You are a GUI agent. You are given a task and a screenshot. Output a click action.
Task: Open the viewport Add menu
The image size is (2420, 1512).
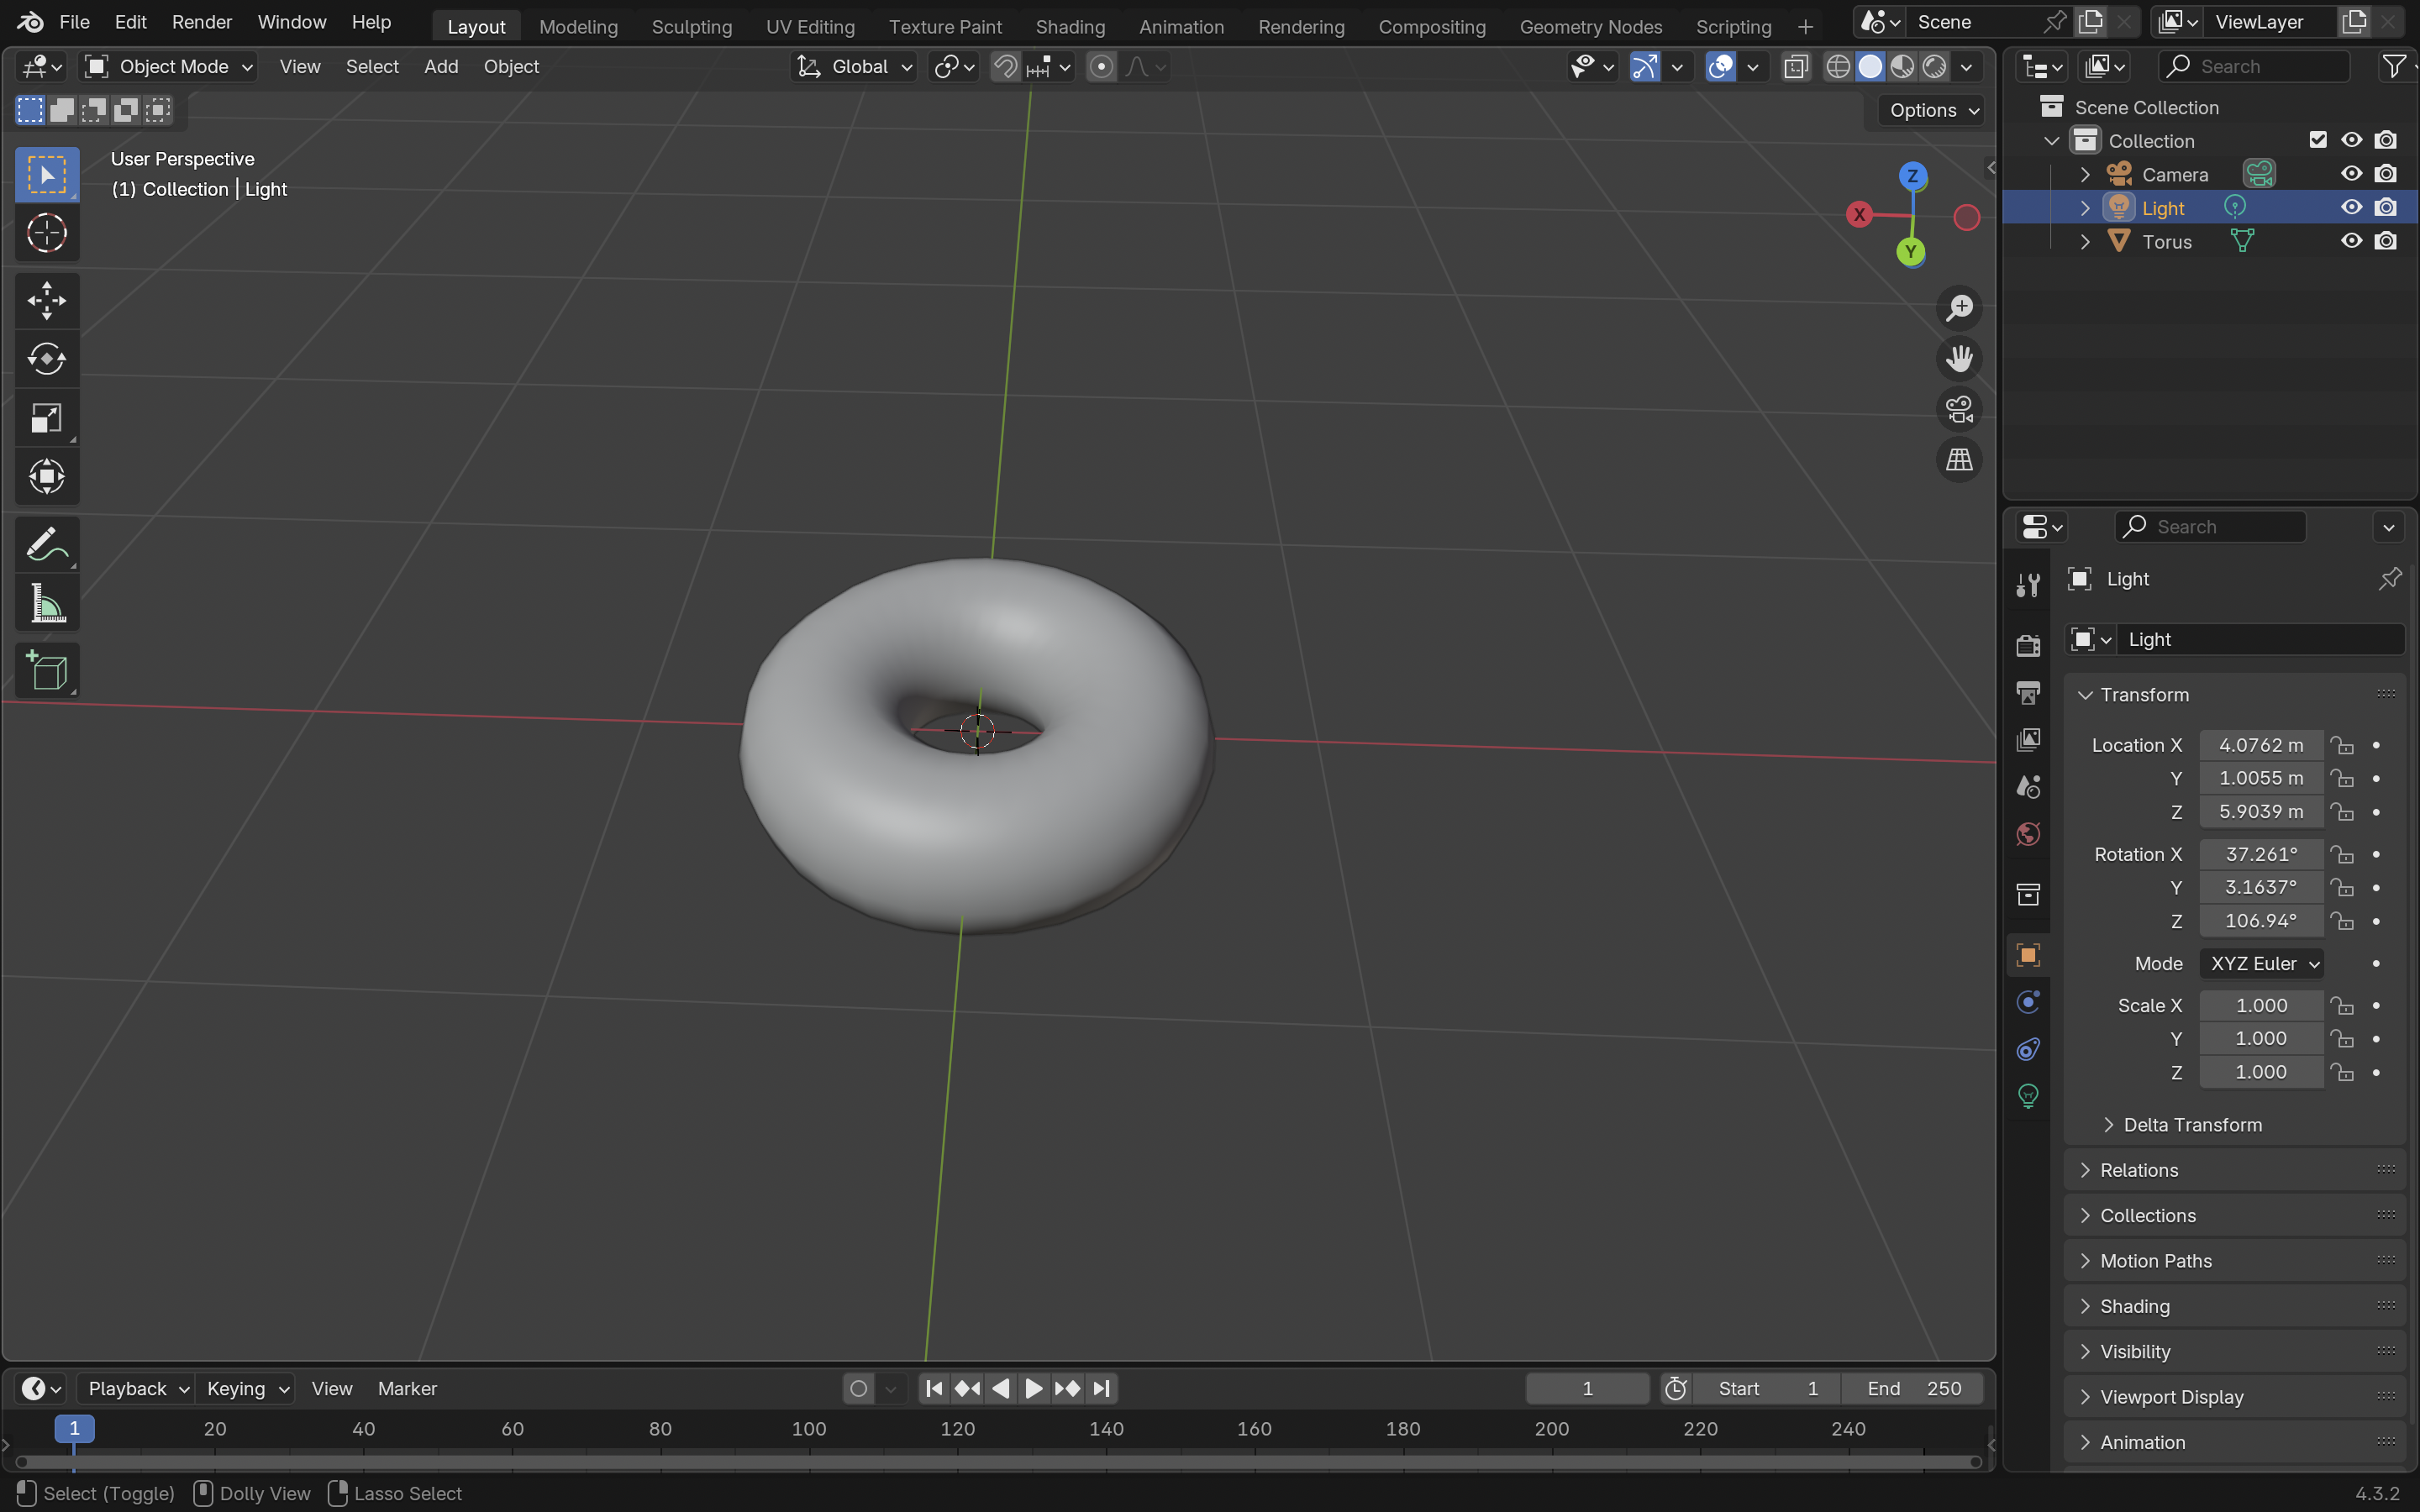pos(441,67)
